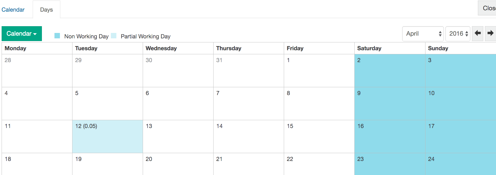Viewport: 496px width, 175px height.
Task: Click Saturday the 2nd non-working cell
Action: point(390,70)
